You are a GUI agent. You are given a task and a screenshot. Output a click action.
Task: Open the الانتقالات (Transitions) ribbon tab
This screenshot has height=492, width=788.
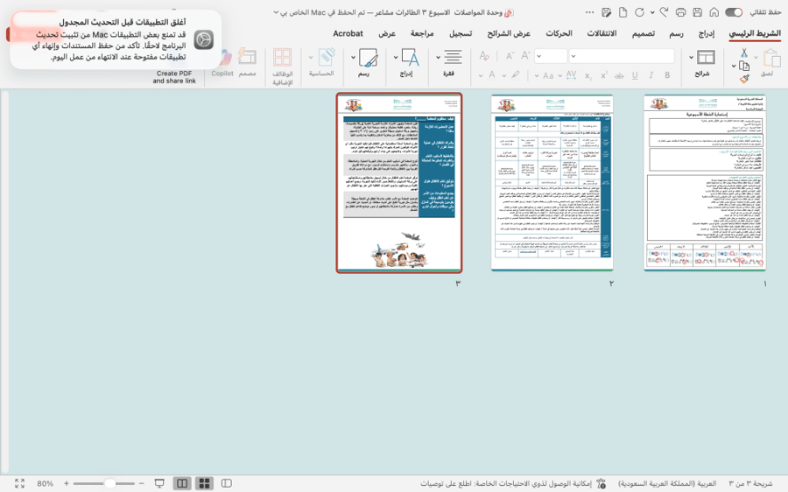pos(602,33)
